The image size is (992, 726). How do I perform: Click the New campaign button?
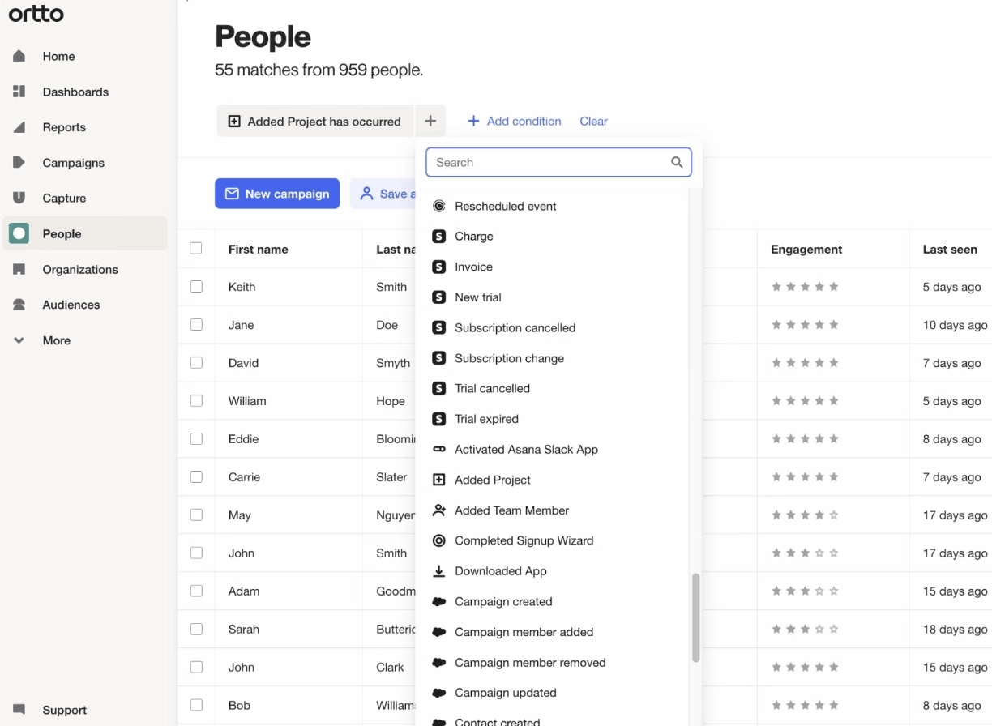[x=277, y=194]
